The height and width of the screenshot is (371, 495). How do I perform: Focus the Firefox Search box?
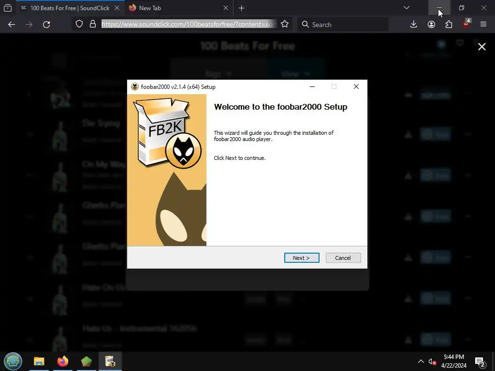tap(343, 24)
